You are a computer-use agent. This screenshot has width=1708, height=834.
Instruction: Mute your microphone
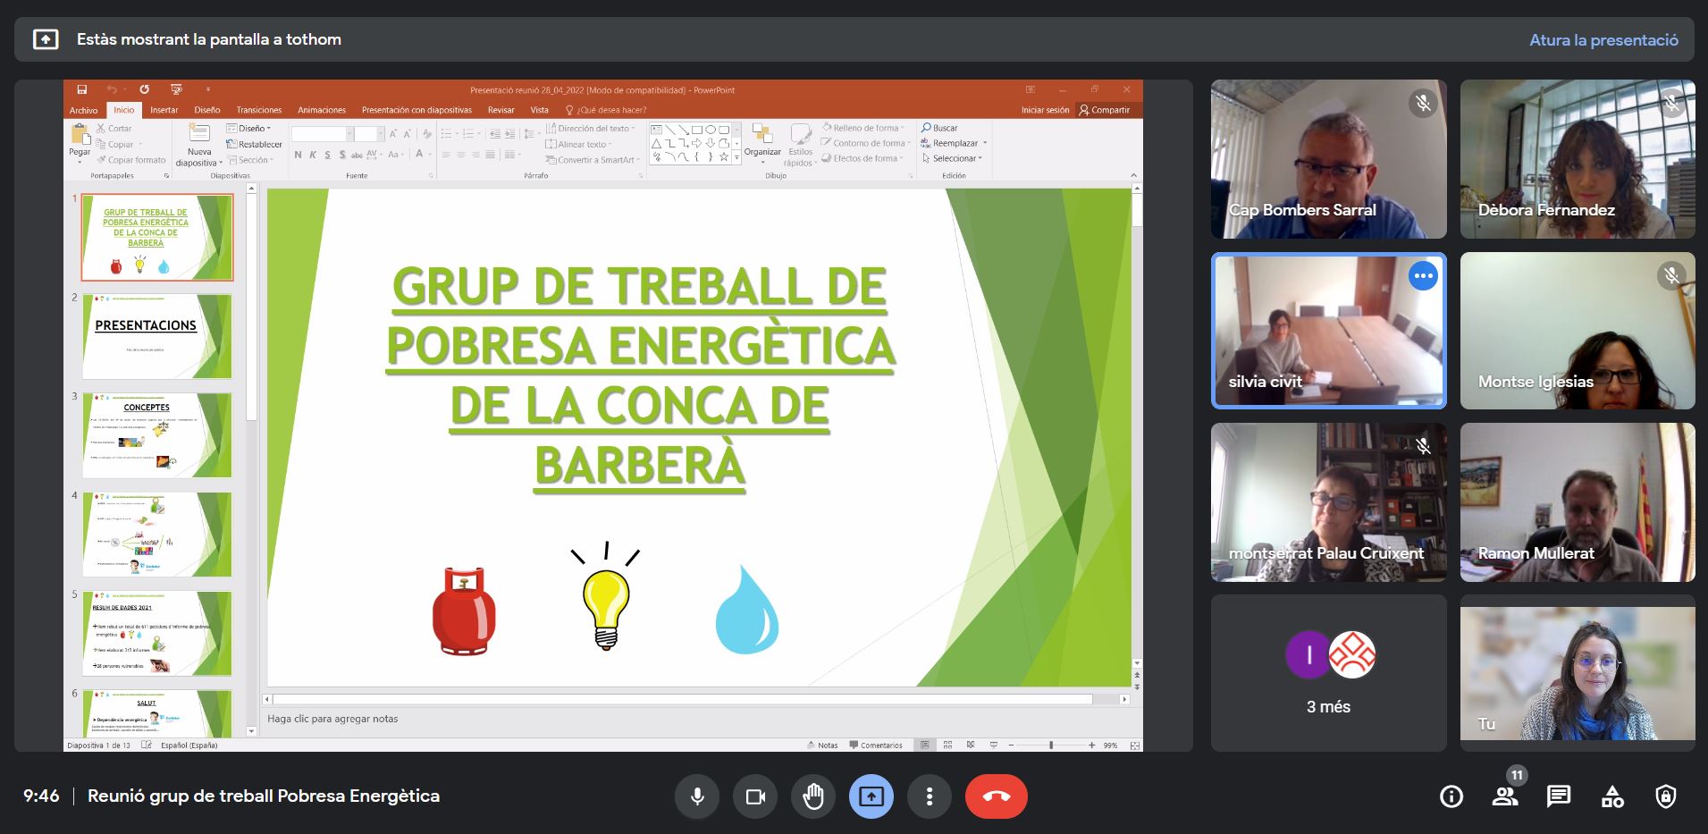[x=697, y=796]
